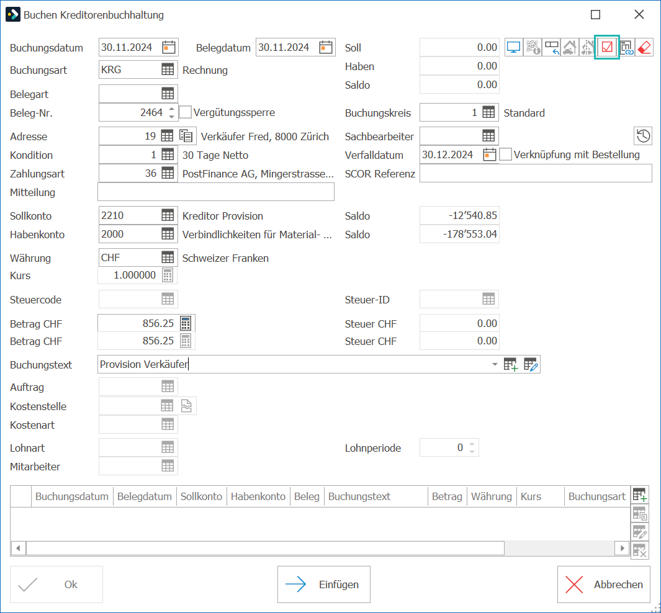Screen dimensions: 661x613
Task: Click the red checkmark box toolbar icon
Action: coord(606,47)
